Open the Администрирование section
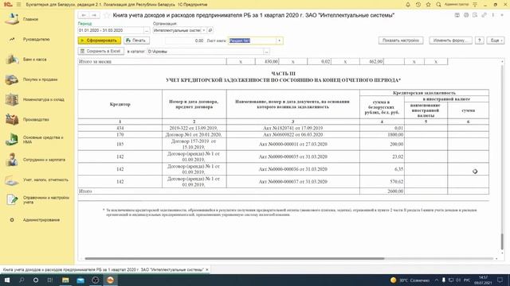The width and height of the screenshot is (510, 286). coord(41,220)
